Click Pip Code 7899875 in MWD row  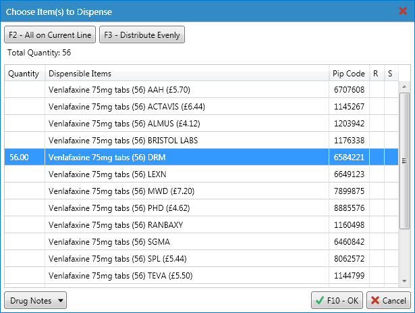coord(349,191)
